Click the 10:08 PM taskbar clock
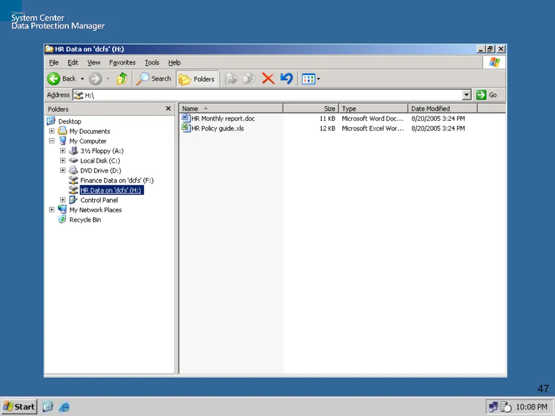Viewport: 555px width, 416px height. coord(531,407)
